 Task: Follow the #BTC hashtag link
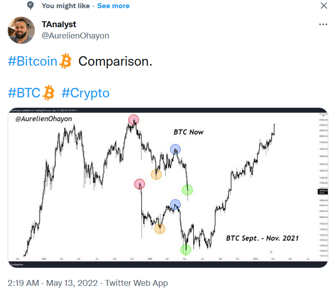pyautogui.click(x=24, y=93)
